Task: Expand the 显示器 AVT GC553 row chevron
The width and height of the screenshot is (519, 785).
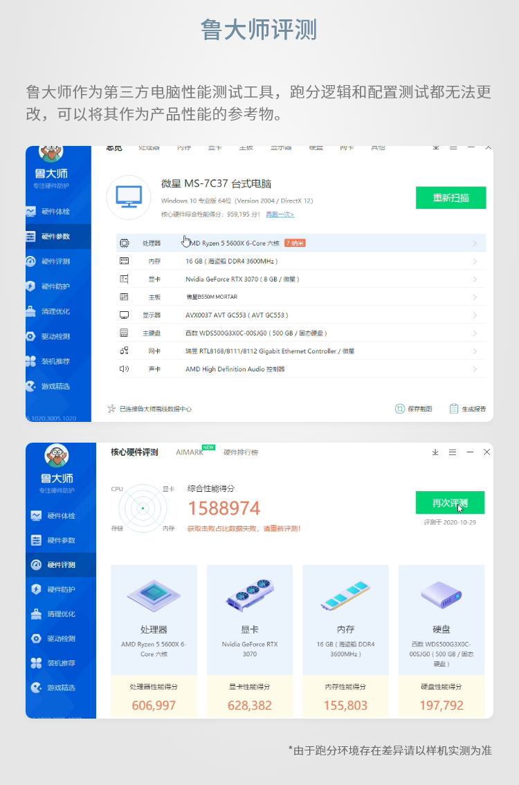Action: (x=475, y=315)
